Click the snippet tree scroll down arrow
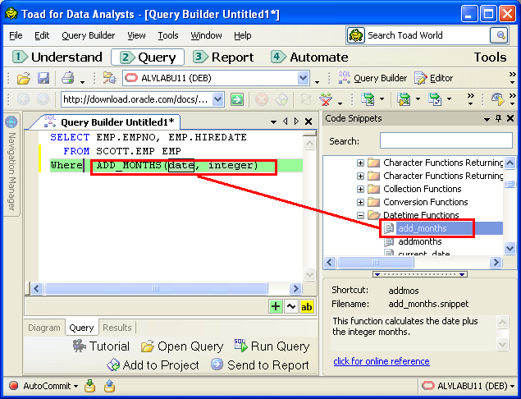 point(510,248)
